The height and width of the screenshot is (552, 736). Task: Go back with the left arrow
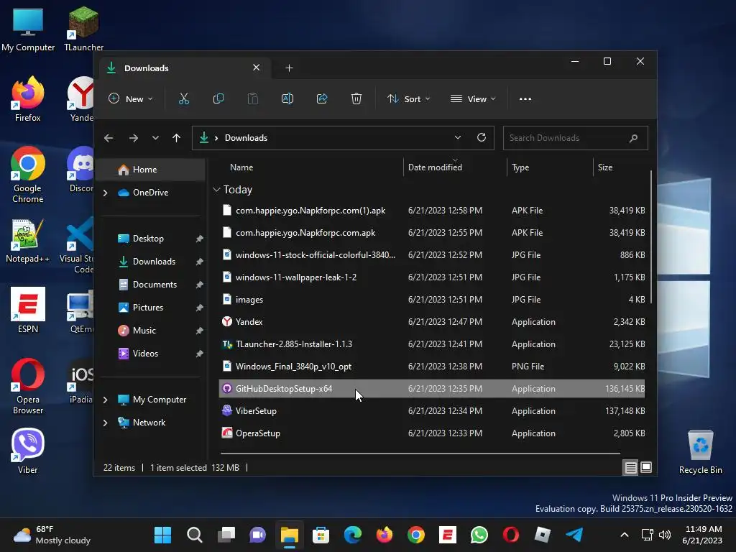pyautogui.click(x=109, y=138)
